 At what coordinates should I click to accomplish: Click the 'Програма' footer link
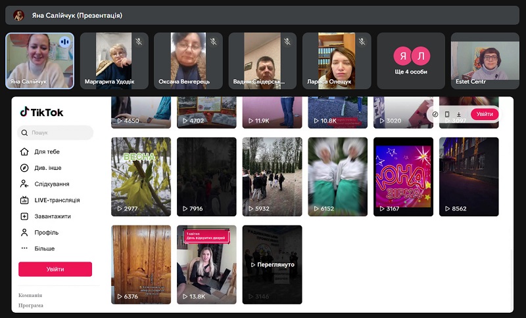pos(31,306)
